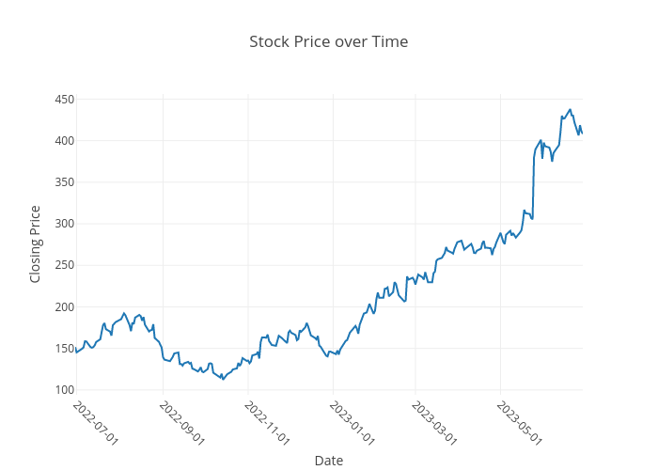Viewport: 658px width, 470px height.
Task: Select the 2023-01-01 date tick label
Action: (x=352, y=422)
